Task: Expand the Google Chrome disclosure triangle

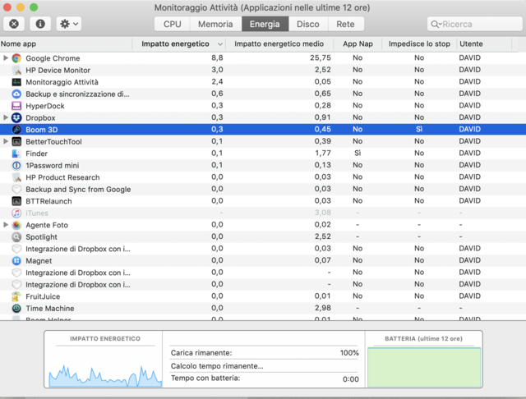Action: pyautogui.click(x=6, y=58)
